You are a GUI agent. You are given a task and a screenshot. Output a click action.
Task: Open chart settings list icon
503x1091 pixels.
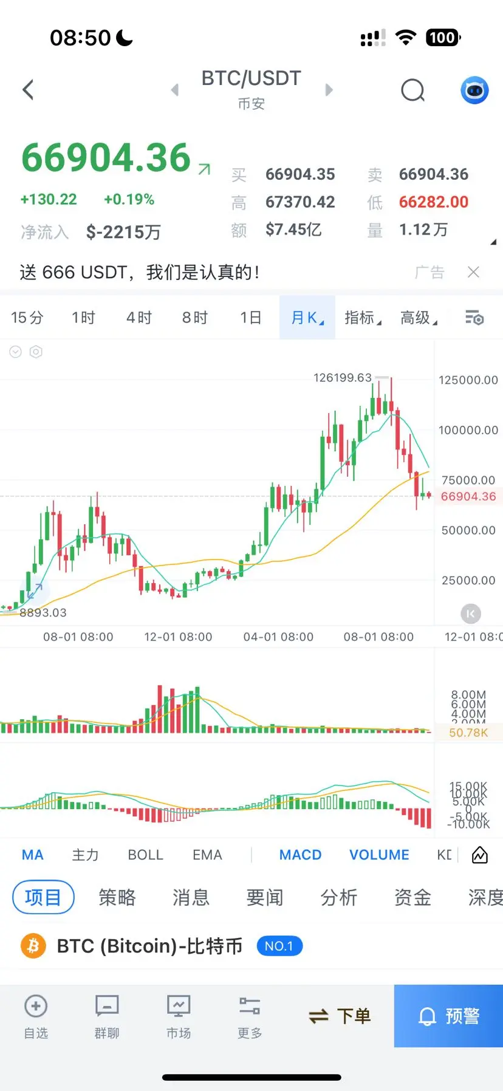474,318
